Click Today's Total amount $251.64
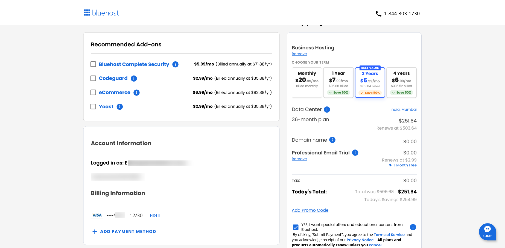 click(407, 192)
